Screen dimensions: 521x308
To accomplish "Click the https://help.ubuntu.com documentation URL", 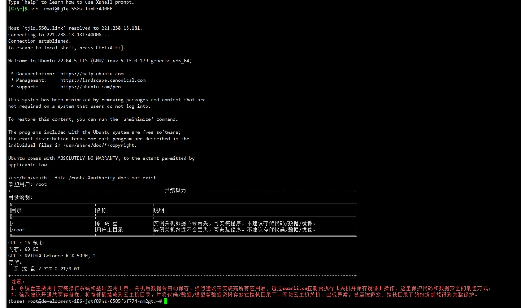I will coord(92,74).
